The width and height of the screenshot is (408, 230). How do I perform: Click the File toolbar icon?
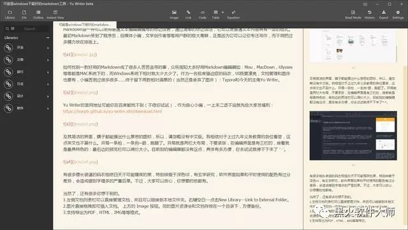pyautogui.click(x=24, y=15)
